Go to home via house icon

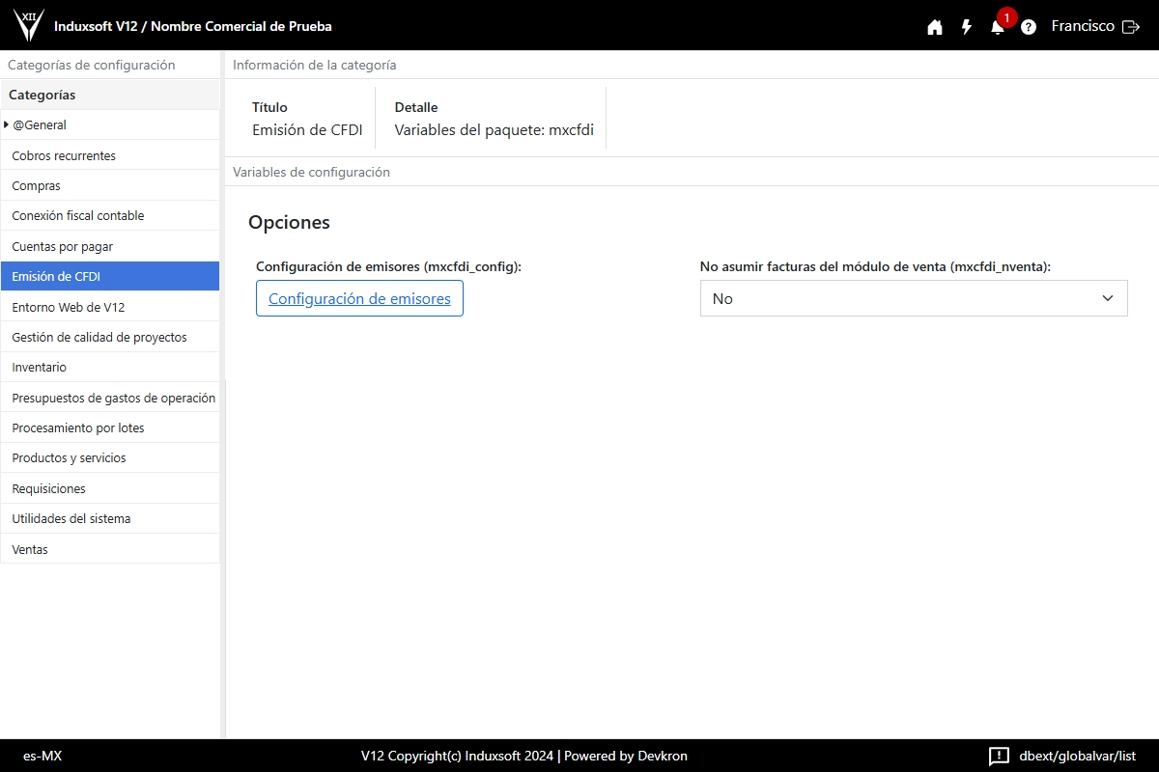(934, 27)
